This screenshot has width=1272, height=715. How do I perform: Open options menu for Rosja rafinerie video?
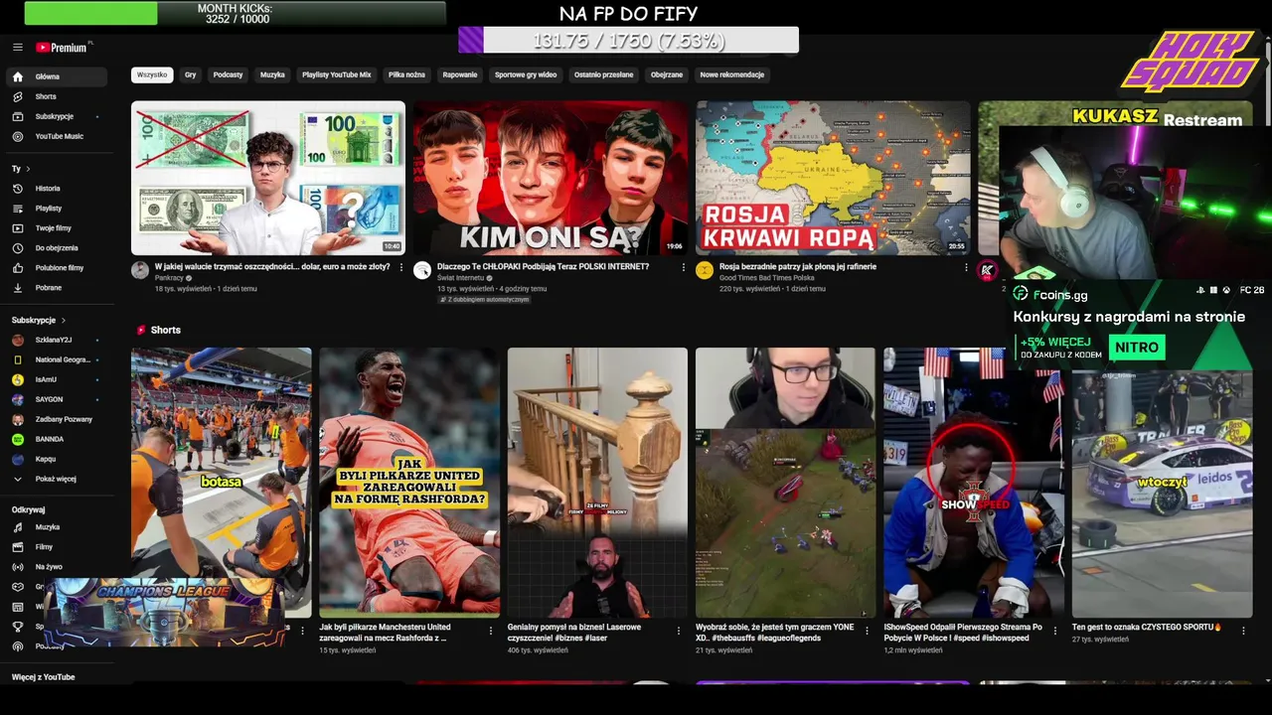(x=966, y=267)
